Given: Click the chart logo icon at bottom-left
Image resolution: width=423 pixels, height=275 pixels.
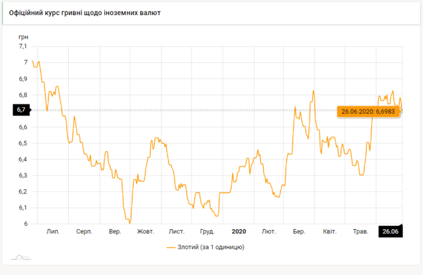Looking at the screenshot, I should point(22,257).
